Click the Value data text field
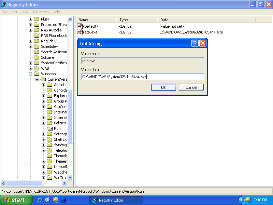 pyautogui.click(x=143, y=77)
